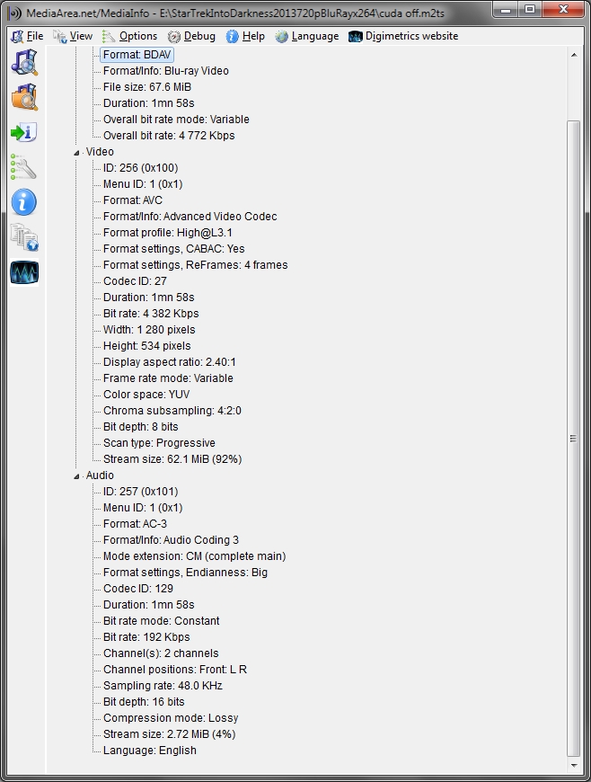Select 'Channel positions: Front: L R' row

[175, 670]
